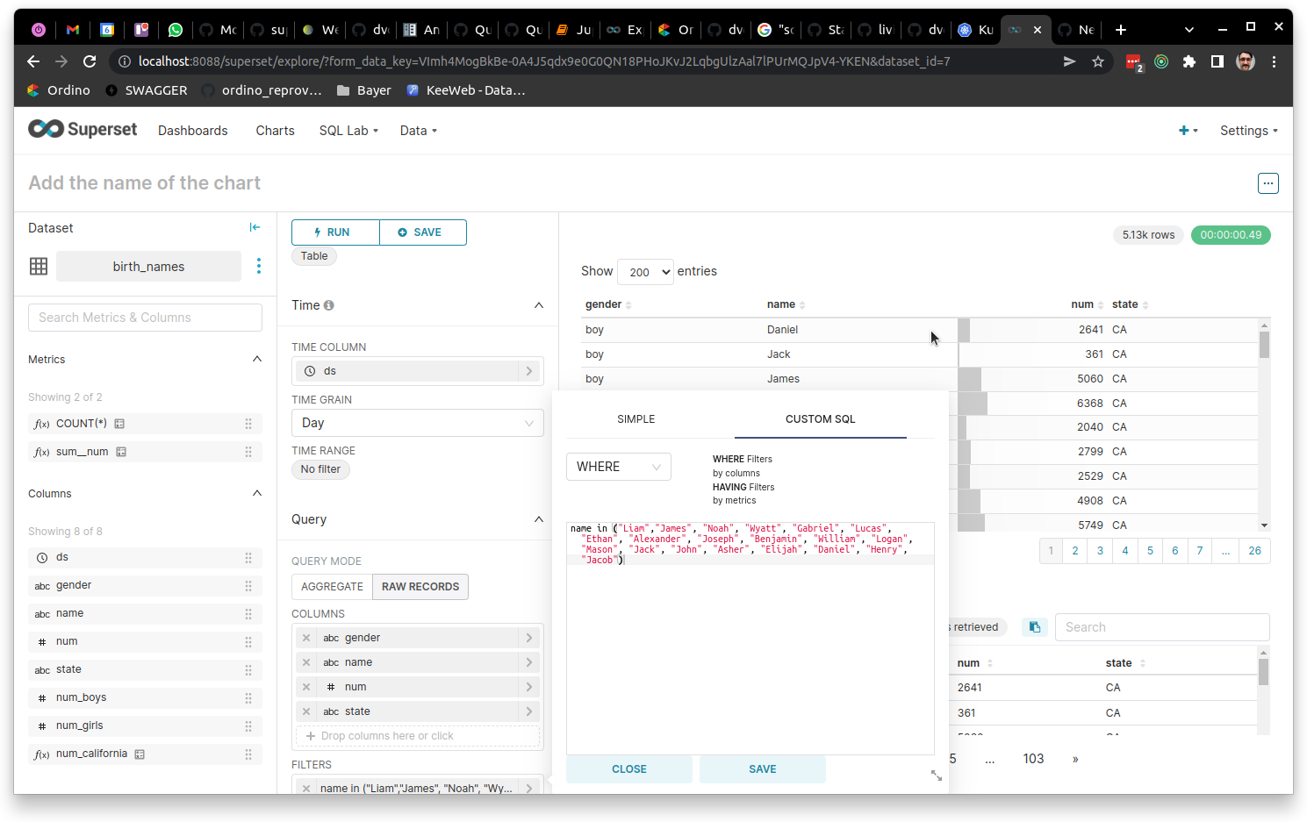Open the plus (new) menu

click(1188, 131)
